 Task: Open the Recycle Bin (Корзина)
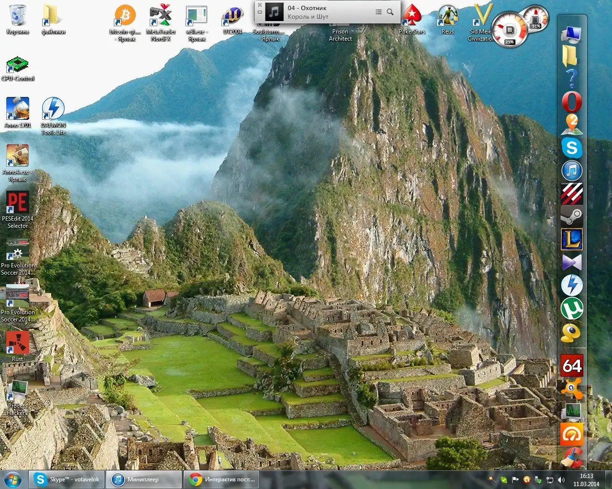[18, 16]
